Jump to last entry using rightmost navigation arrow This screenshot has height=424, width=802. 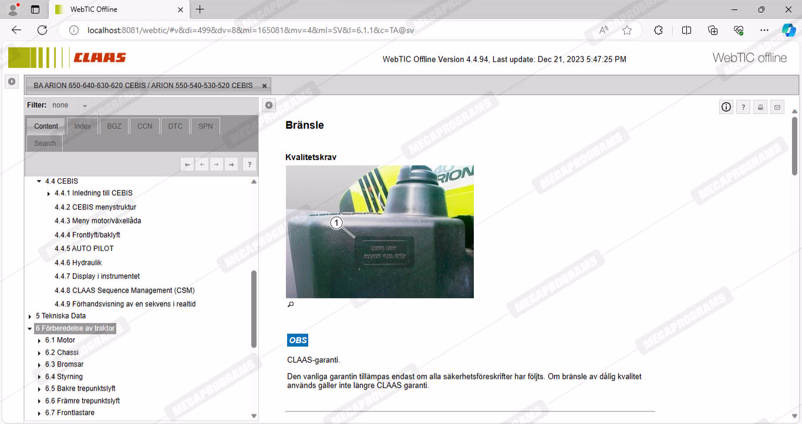click(x=231, y=165)
